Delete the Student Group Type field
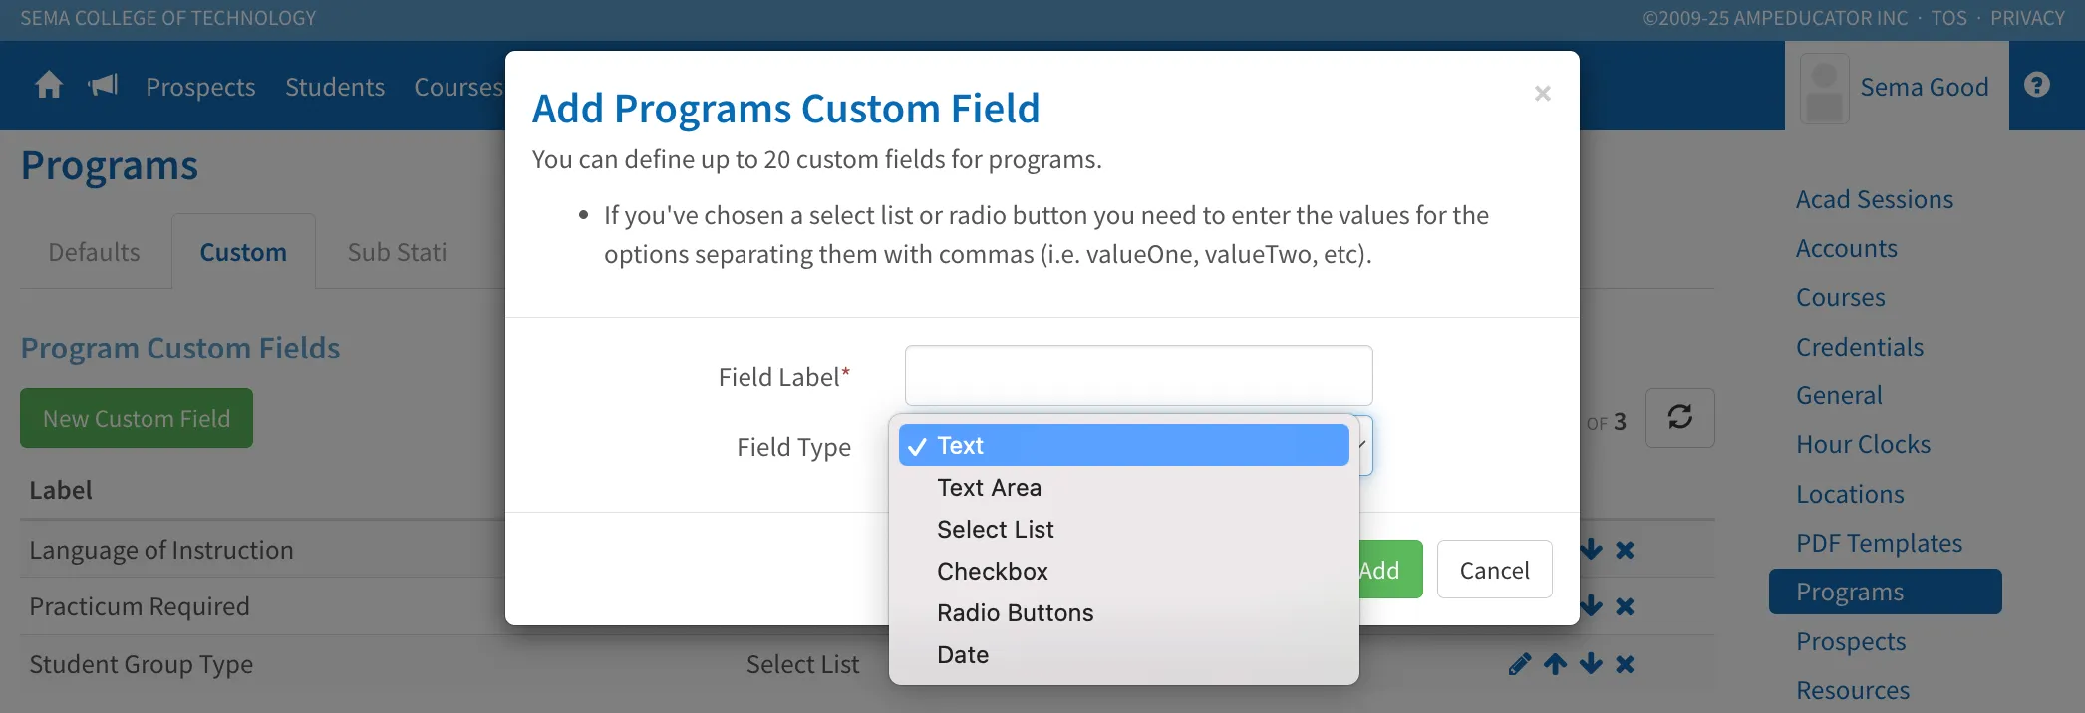 (1625, 664)
